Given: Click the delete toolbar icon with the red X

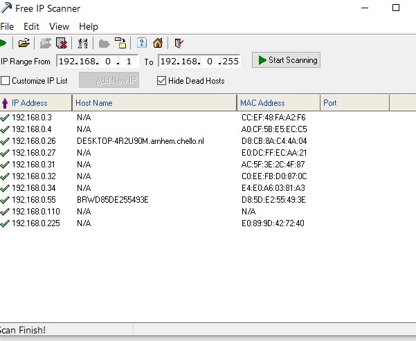Looking at the screenshot, I should tap(62, 43).
